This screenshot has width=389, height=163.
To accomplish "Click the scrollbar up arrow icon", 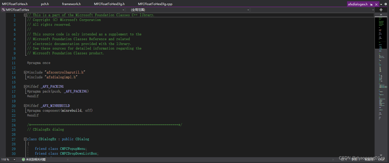I will coord(381,14).
